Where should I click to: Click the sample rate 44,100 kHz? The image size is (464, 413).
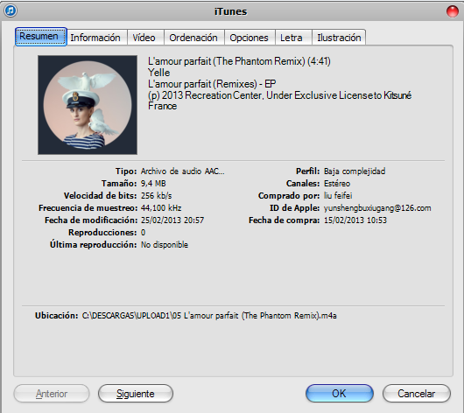(161, 208)
